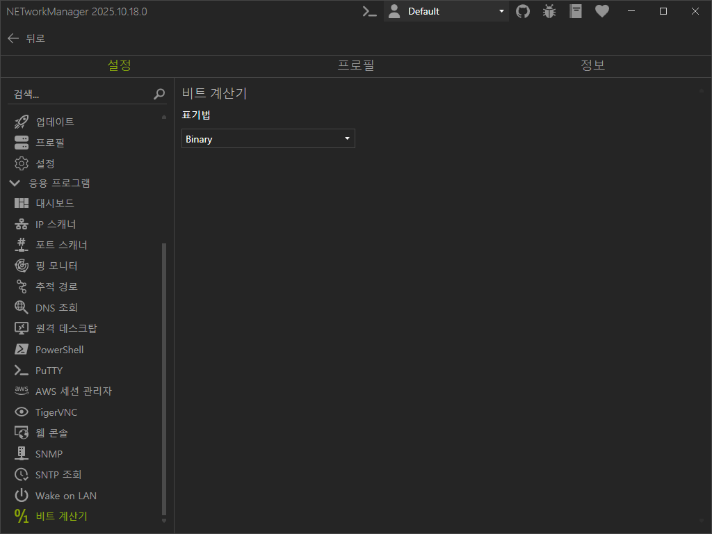The width and height of the screenshot is (712, 534).
Task: Click the Wake on LAN power icon
Action: point(22,495)
